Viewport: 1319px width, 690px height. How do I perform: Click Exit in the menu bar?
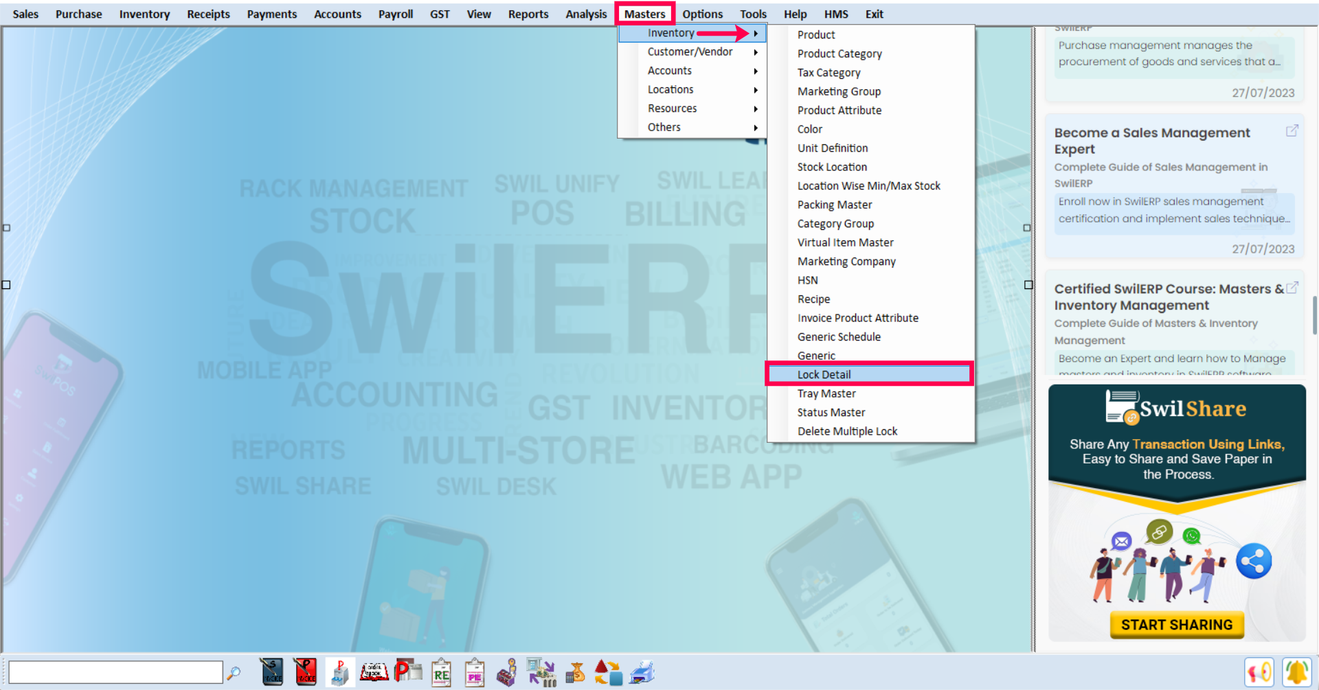tap(874, 14)
